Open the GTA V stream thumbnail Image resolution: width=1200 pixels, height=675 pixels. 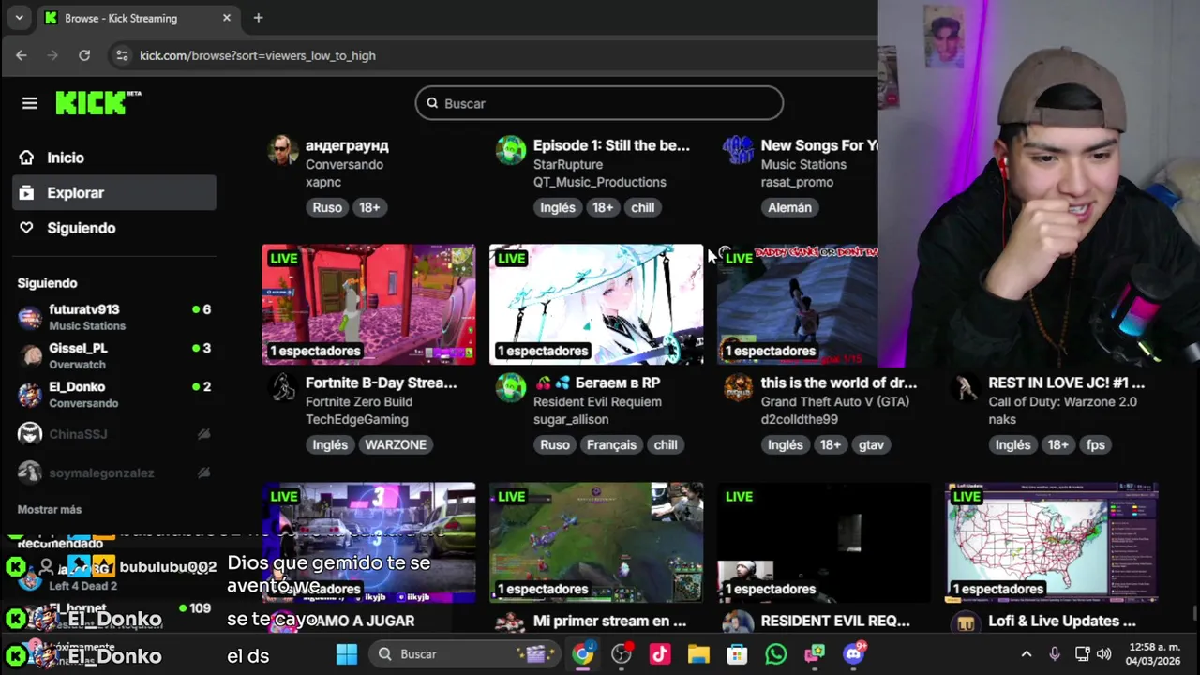click(798, 305)
